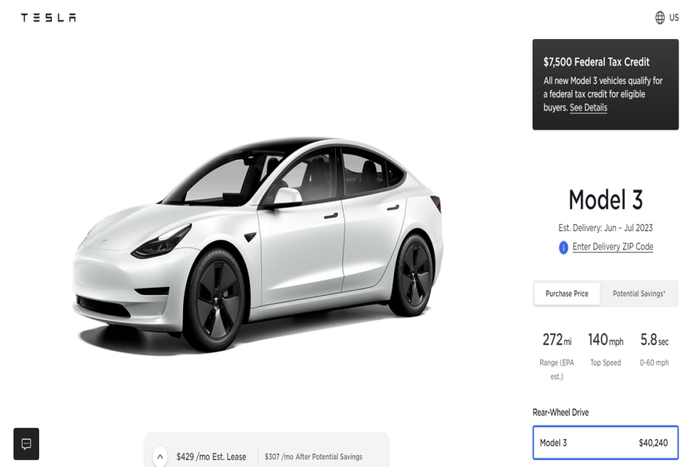Screen dimensions: 700x467
Task: Click the 272 mi range figure
Action: coord(556,341)
